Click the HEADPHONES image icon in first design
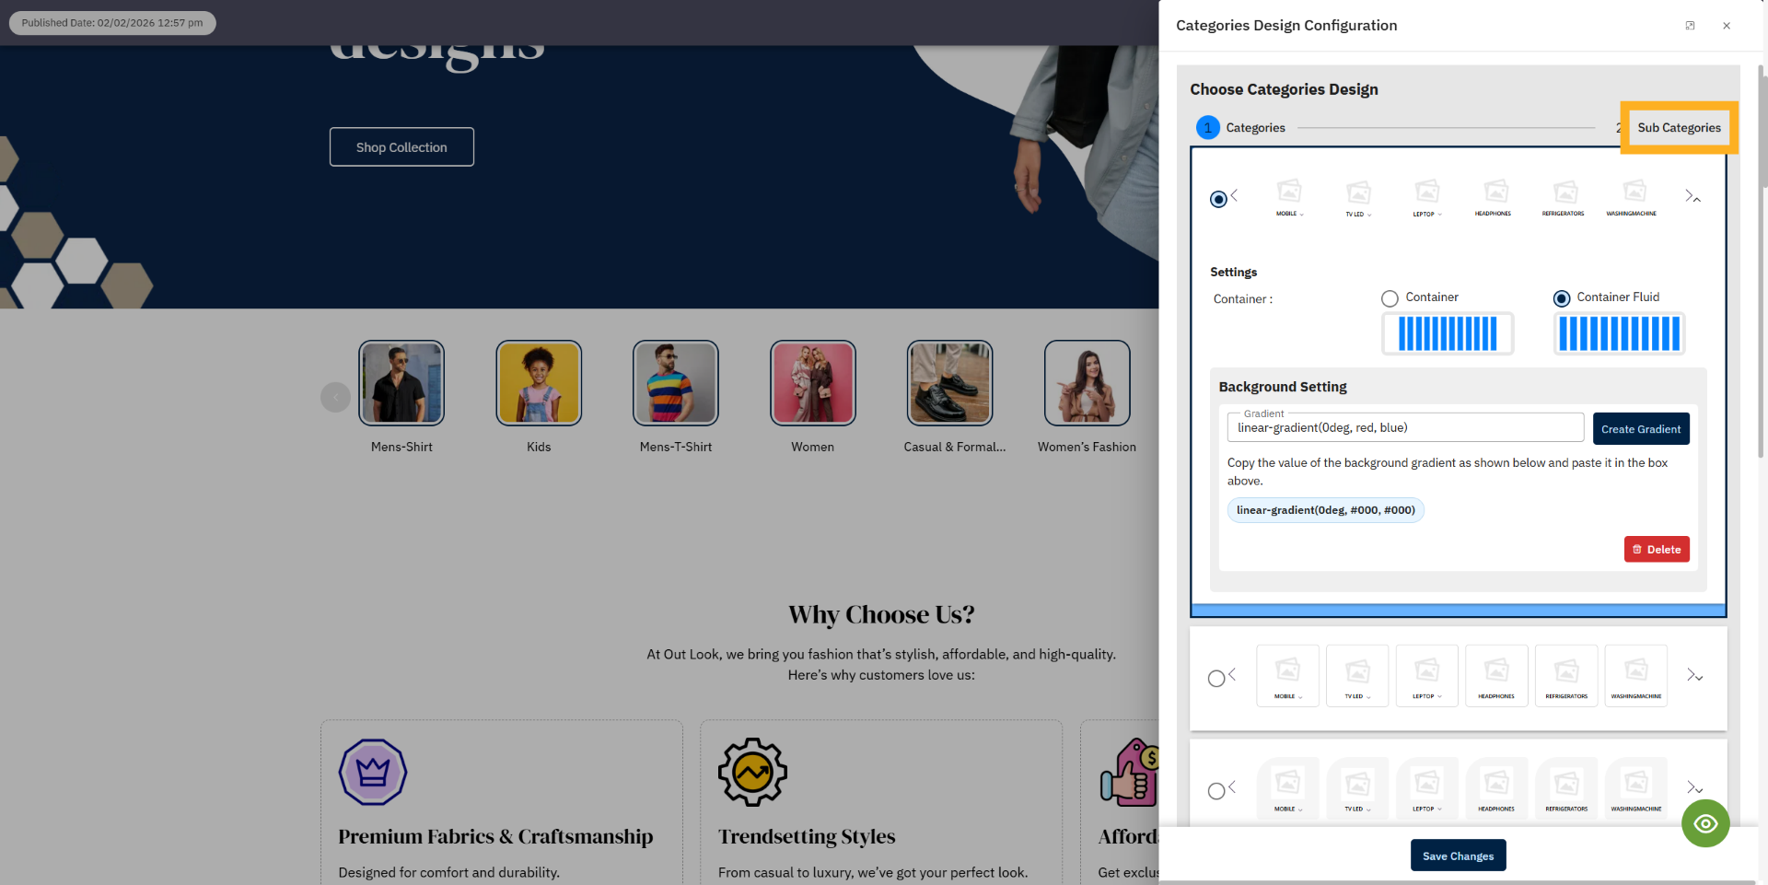 [x=1496, y=192]
